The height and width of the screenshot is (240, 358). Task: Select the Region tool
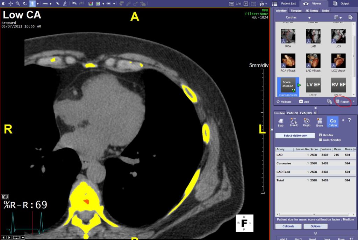coord(306,122)
